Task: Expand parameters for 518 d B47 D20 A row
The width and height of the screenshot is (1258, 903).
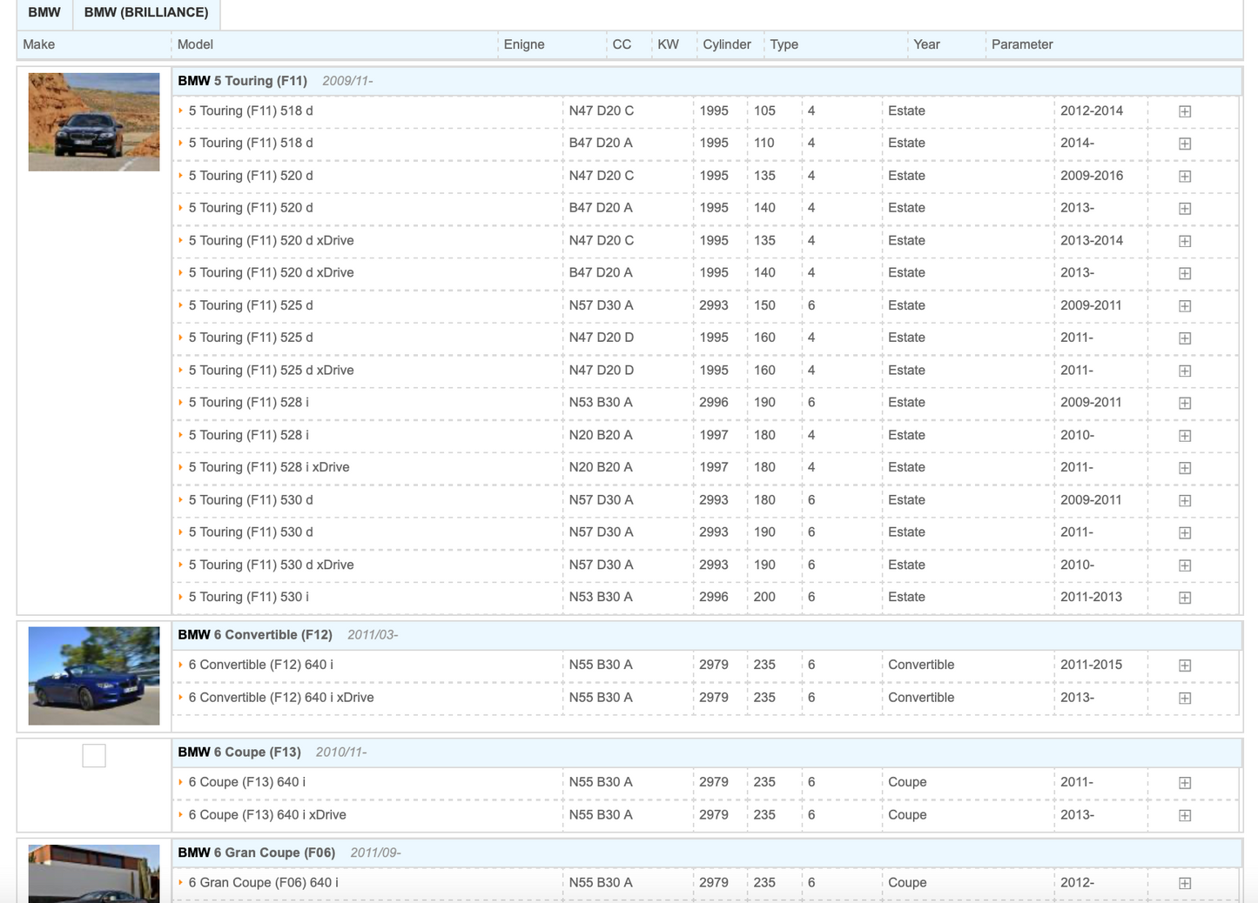Action: (1185, 144)
